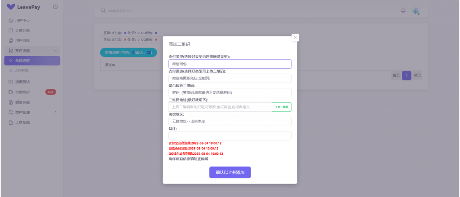Toggle the sidebar collapse circle icon
Image resolution: width=460 pixels, height=197 pixels.
click(55, 7)
